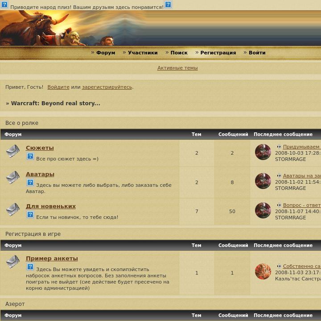Click arrow icon beside Придумываем last post

point(279,147)
